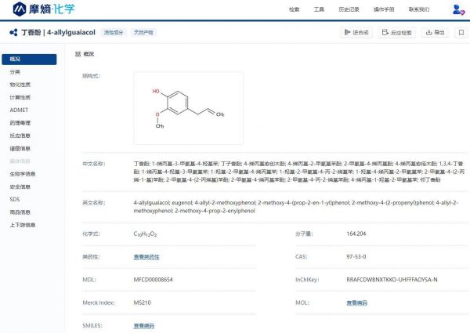Select 物化性质 in the left sidebar

pos(20,85)
